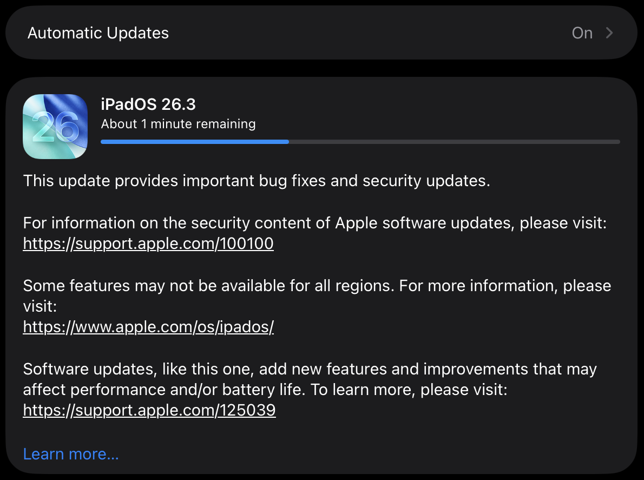Click the "Automatic Updates" label text
The width and height of the screenshot is (644, 480).
pos(98,33)
